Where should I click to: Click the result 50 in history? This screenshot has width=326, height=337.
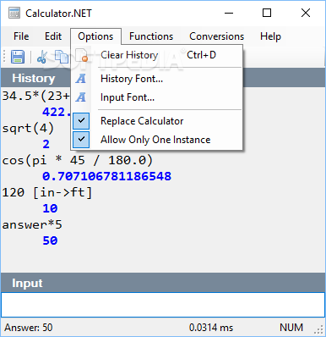(50, 240)
